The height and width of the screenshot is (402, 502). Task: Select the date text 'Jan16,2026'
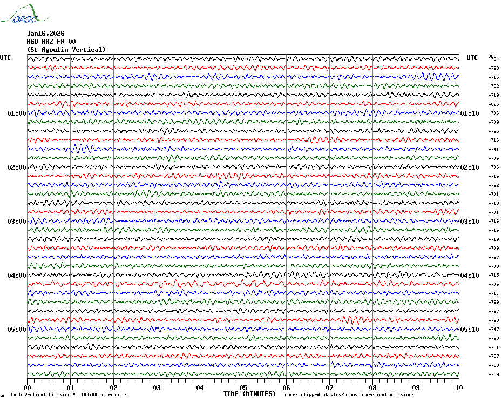click(x=45, y=33)
